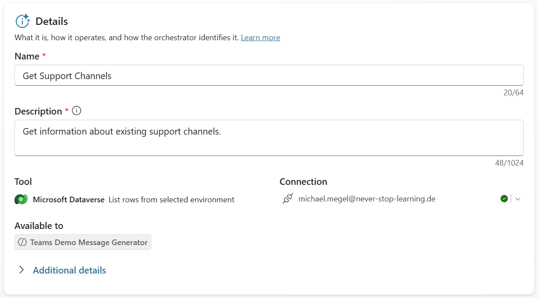
Task: Click the 48/1024 description character counter
Action: 509,163
